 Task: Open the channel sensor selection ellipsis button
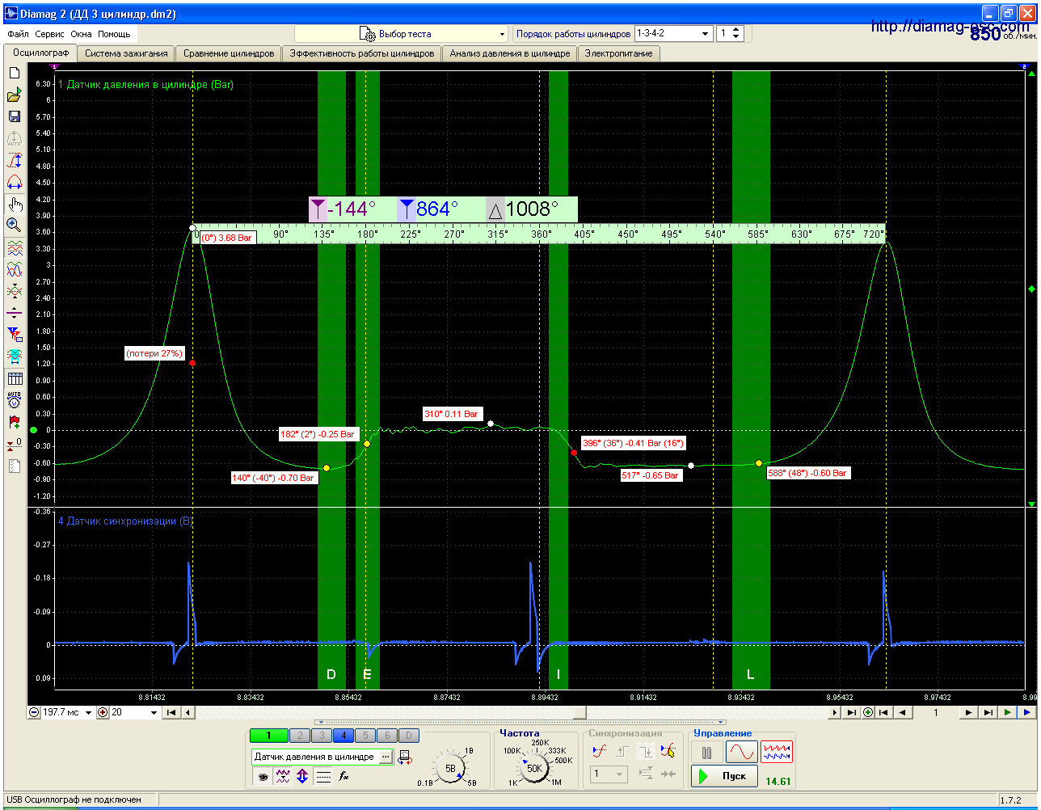386,757
